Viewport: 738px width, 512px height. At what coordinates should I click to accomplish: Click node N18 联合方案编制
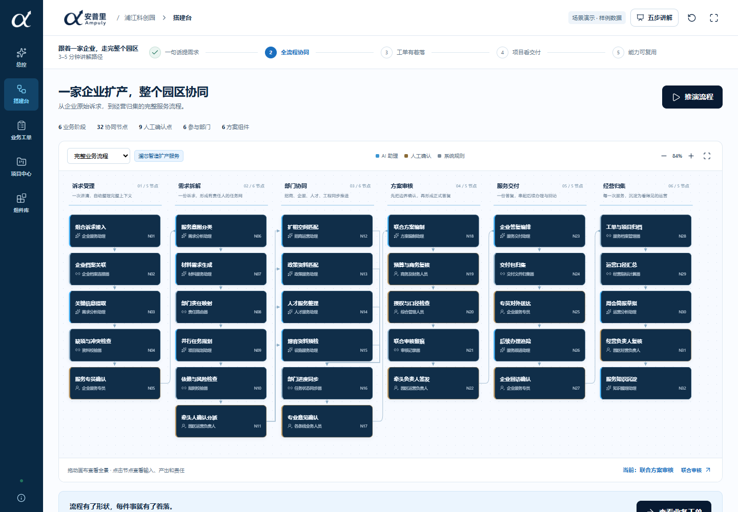point(434,231)
